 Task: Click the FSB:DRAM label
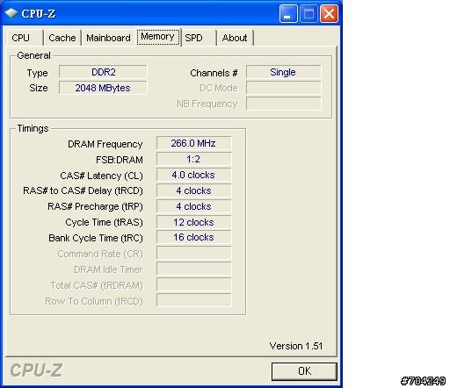pos(120,160)
